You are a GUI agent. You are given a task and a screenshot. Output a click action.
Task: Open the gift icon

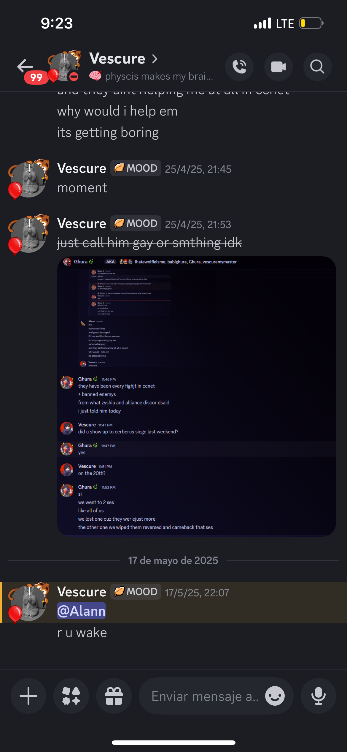coord(114,696)
